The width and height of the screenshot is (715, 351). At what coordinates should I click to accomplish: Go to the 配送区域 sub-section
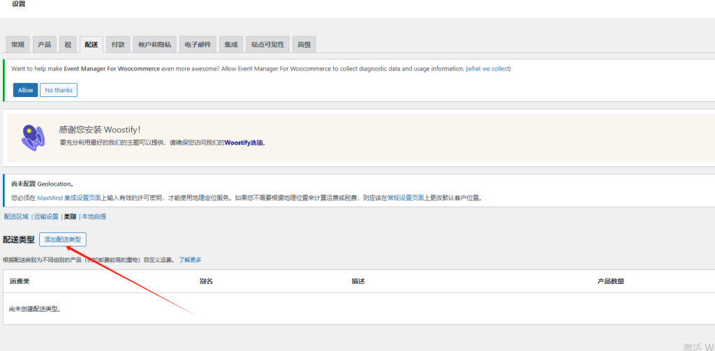[x=16, y=217]
